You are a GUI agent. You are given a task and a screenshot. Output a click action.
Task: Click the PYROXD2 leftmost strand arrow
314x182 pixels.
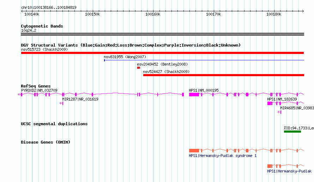coord(19,95)
